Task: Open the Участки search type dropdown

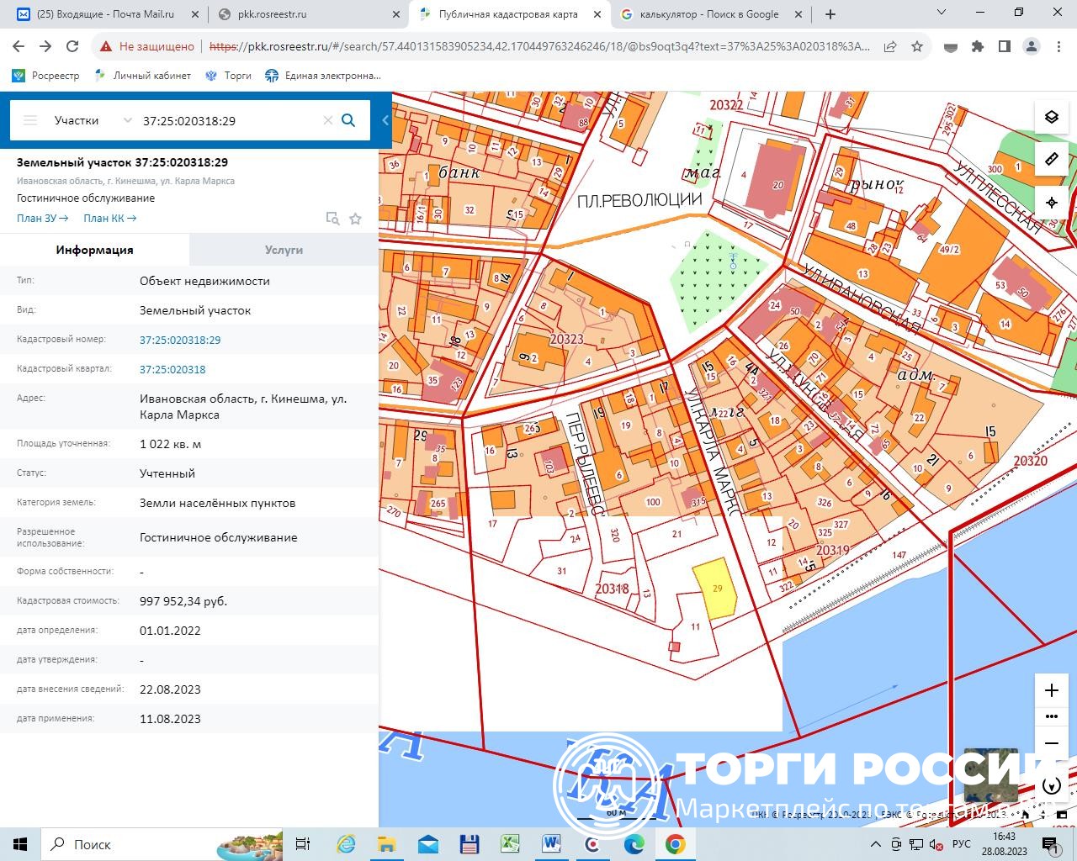Action: (91, 120)
